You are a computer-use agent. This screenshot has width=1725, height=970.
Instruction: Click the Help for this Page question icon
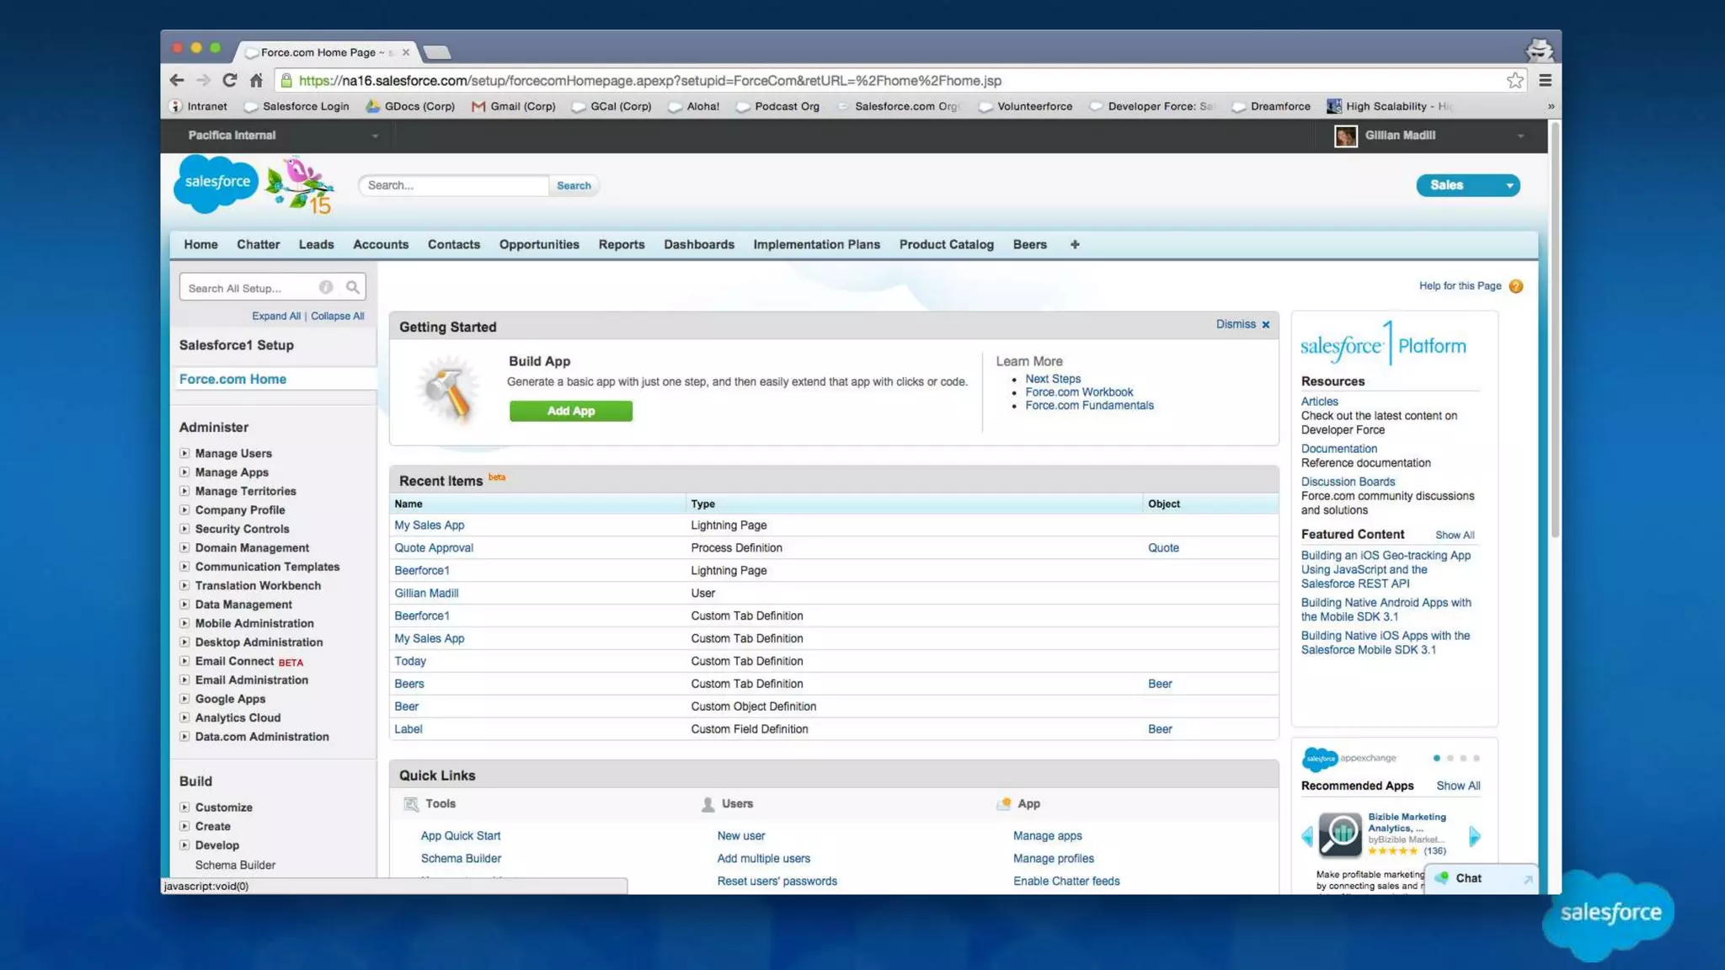click(1516, 286)
